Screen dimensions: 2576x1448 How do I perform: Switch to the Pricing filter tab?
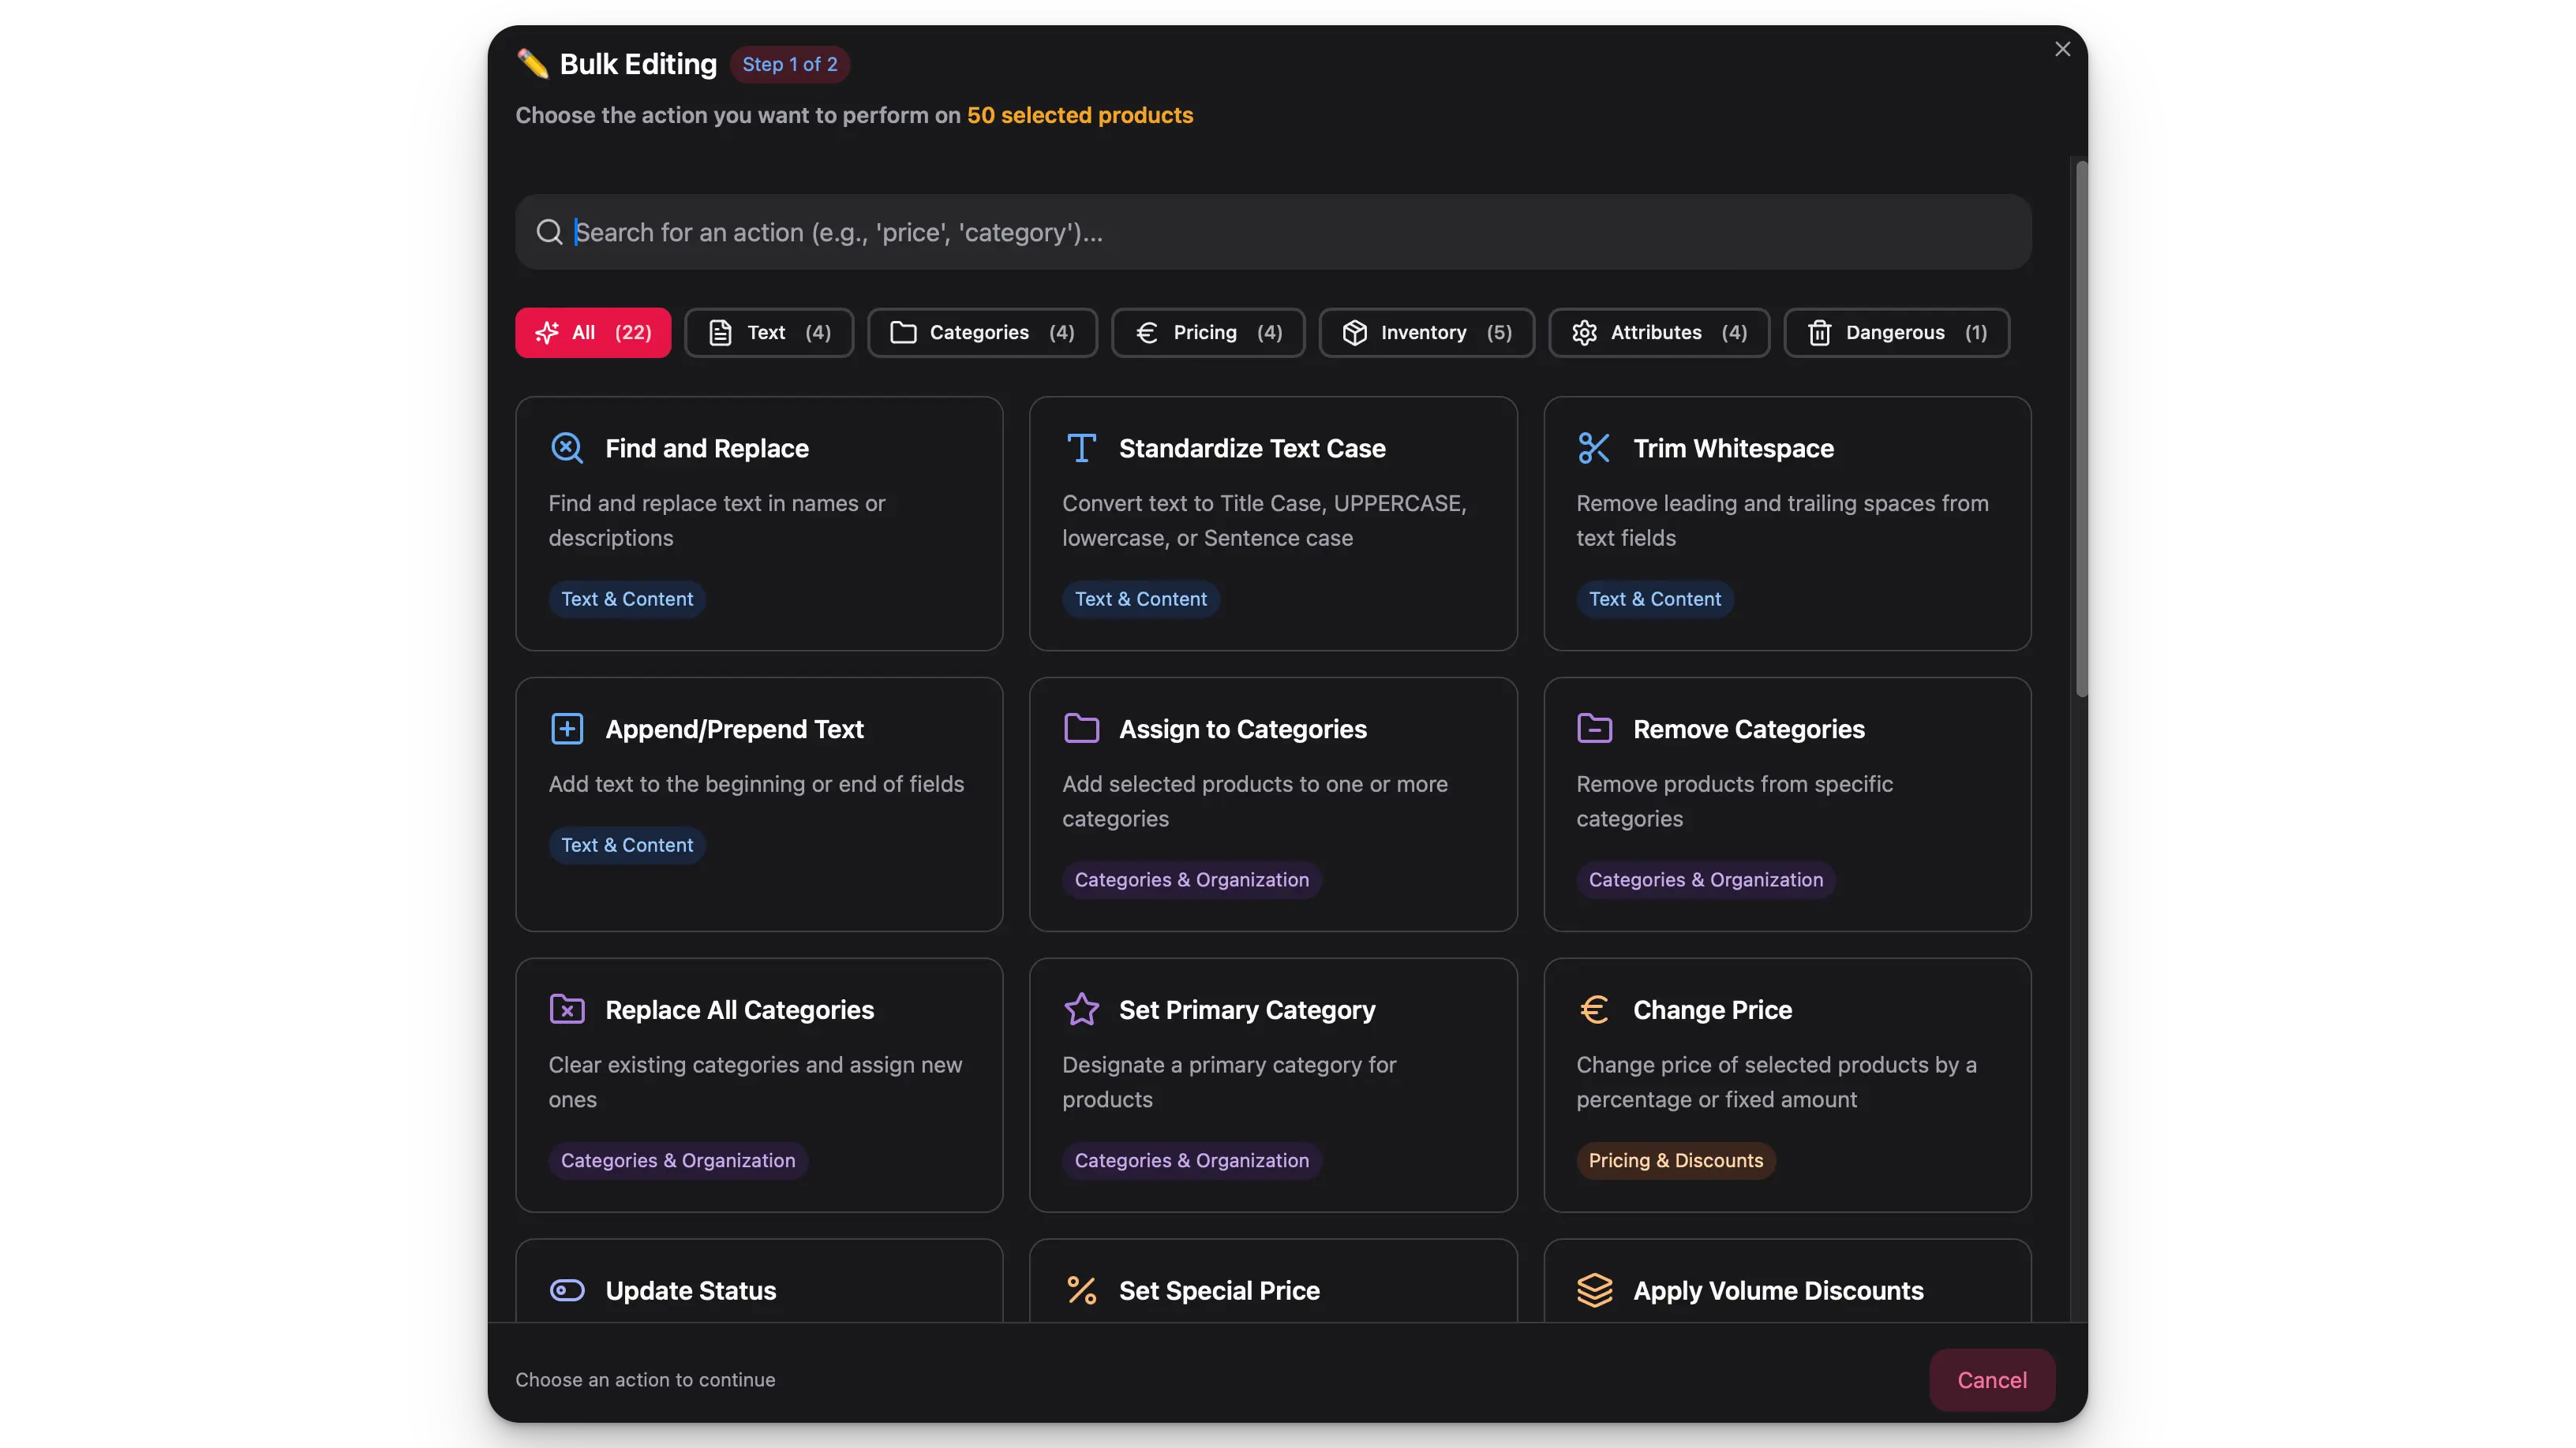click(x=1207, y=333)
